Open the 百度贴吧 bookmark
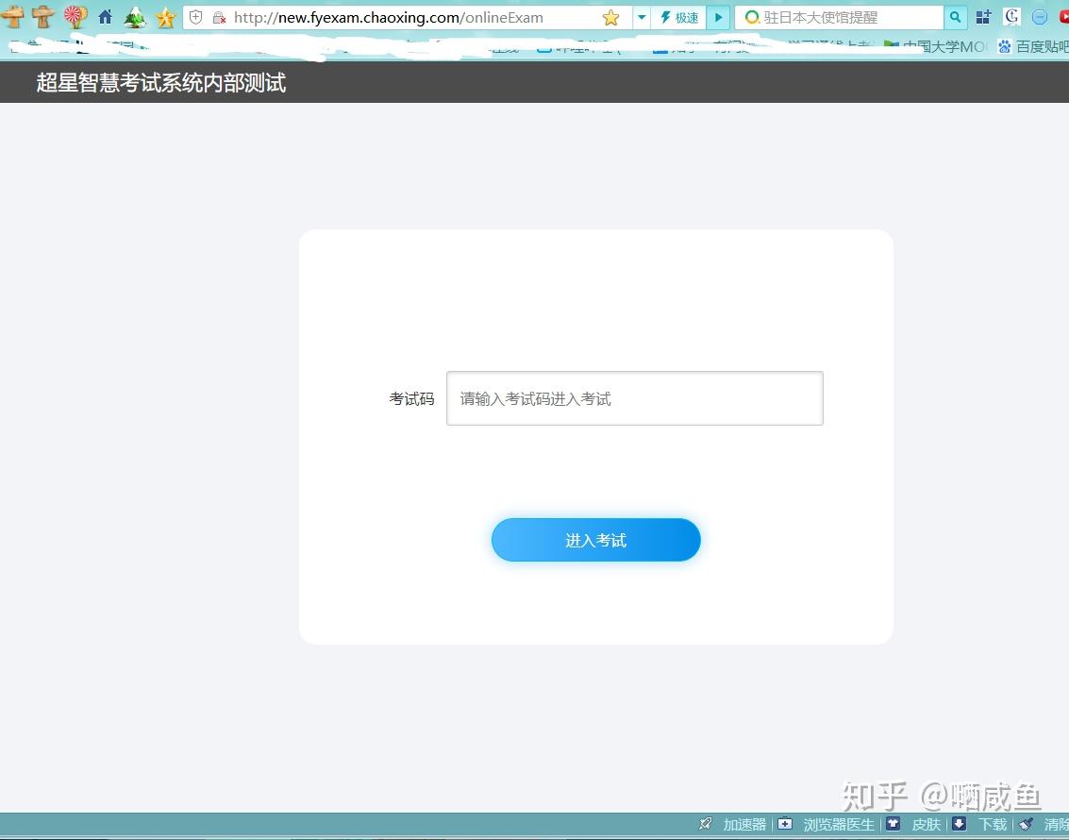1069x840 pixels. point(1033,46)
